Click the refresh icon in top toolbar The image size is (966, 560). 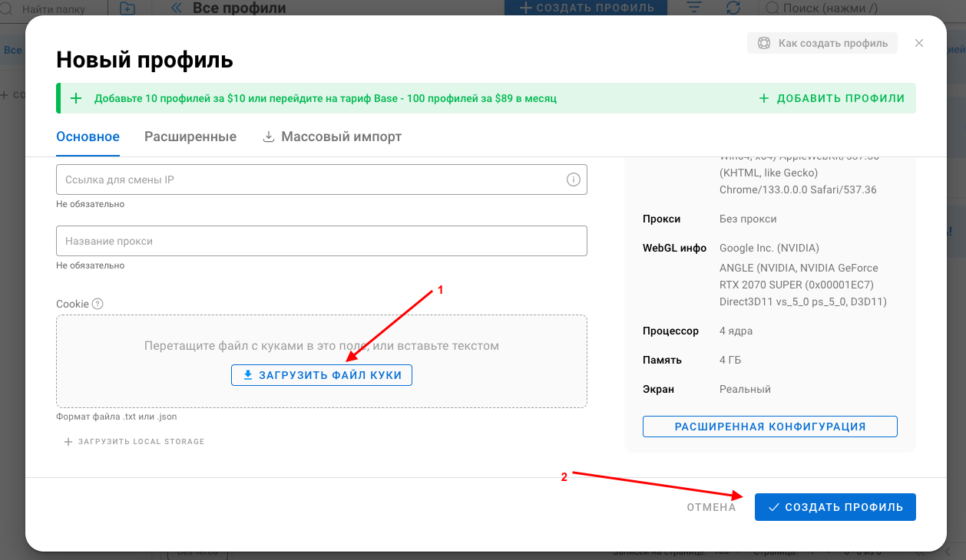pyautogui.click(x=733, y=8)
